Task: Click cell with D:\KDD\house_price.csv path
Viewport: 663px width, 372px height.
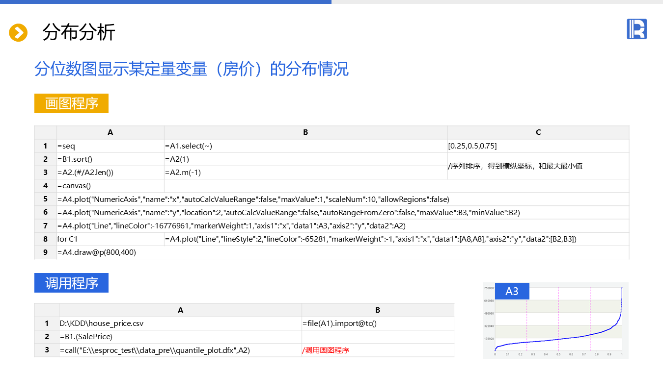Action: pyautogui.click(x=180, y=323)
